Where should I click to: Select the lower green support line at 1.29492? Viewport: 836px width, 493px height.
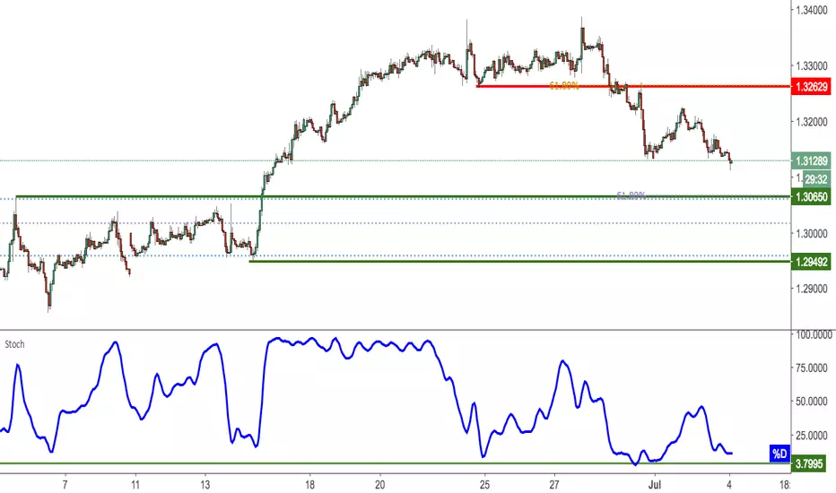click(x=520, y=261)
